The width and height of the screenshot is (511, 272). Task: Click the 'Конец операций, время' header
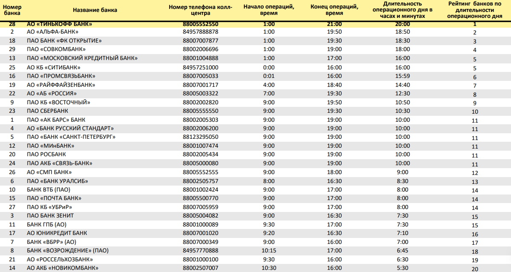click(334, 10)
